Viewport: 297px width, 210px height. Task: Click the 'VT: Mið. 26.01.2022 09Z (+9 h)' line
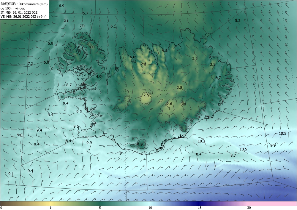pyautogui.click(x=23, y=16)
